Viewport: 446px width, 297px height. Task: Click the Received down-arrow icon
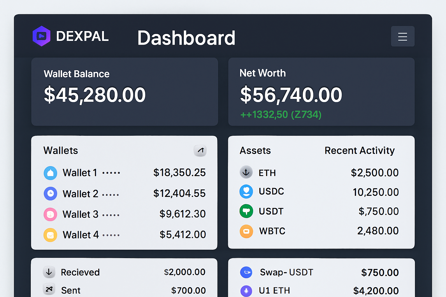(49, 272)
